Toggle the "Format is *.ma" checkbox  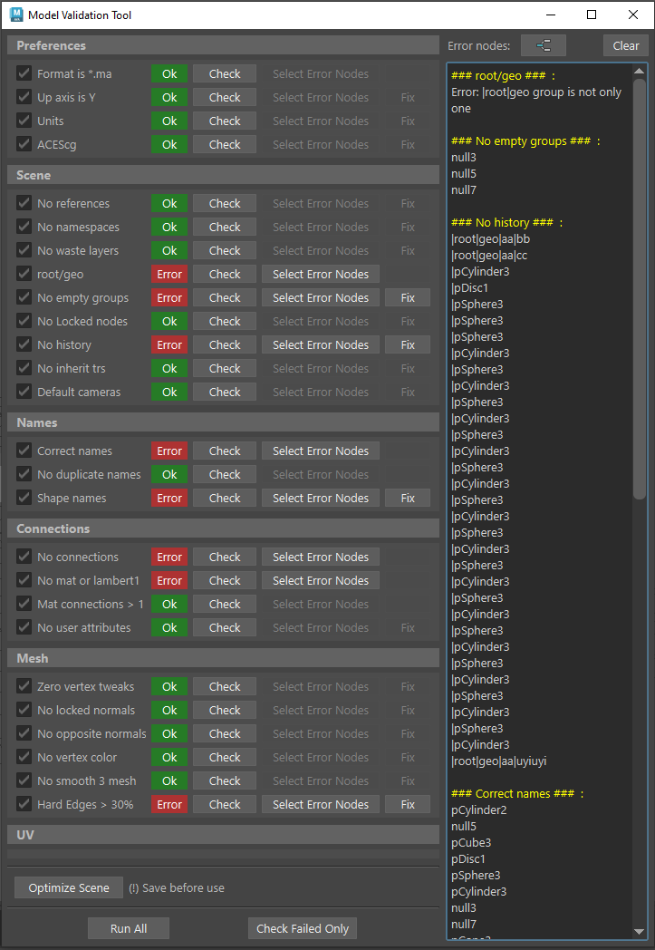pyautogui.click(x=24, y=74)
